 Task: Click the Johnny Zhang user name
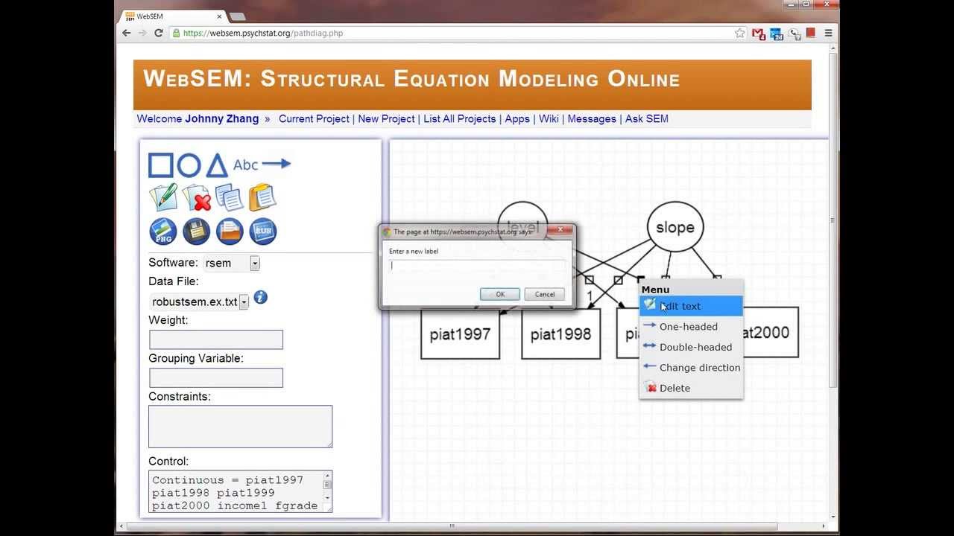[x=222, y=118]
